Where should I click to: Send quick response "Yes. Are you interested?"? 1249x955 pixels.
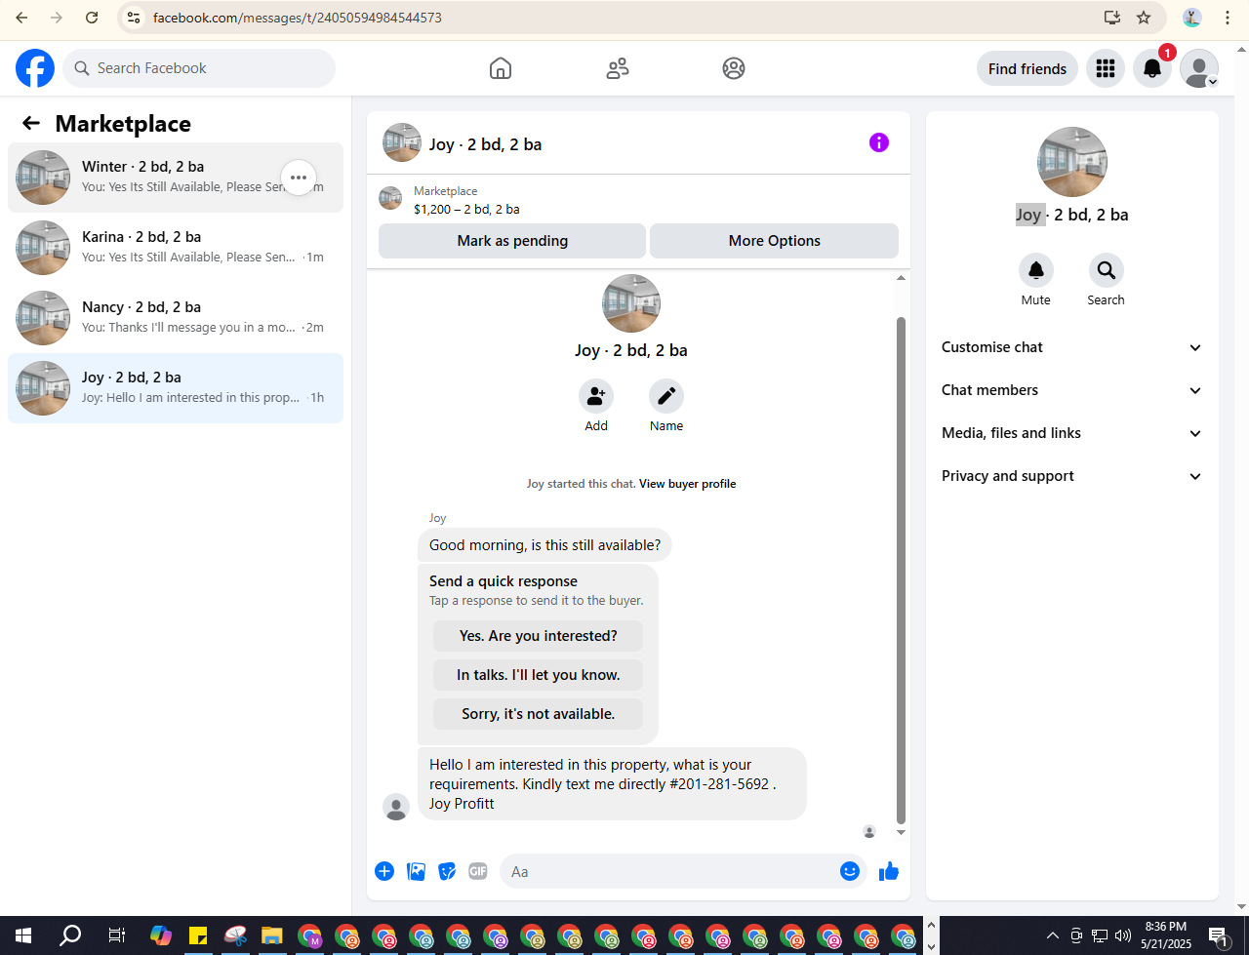click(538, 636)
